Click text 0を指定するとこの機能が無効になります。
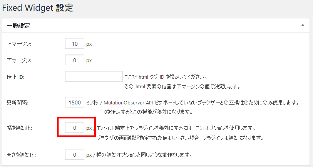313x167 pixels. click(x=149, y=112)
